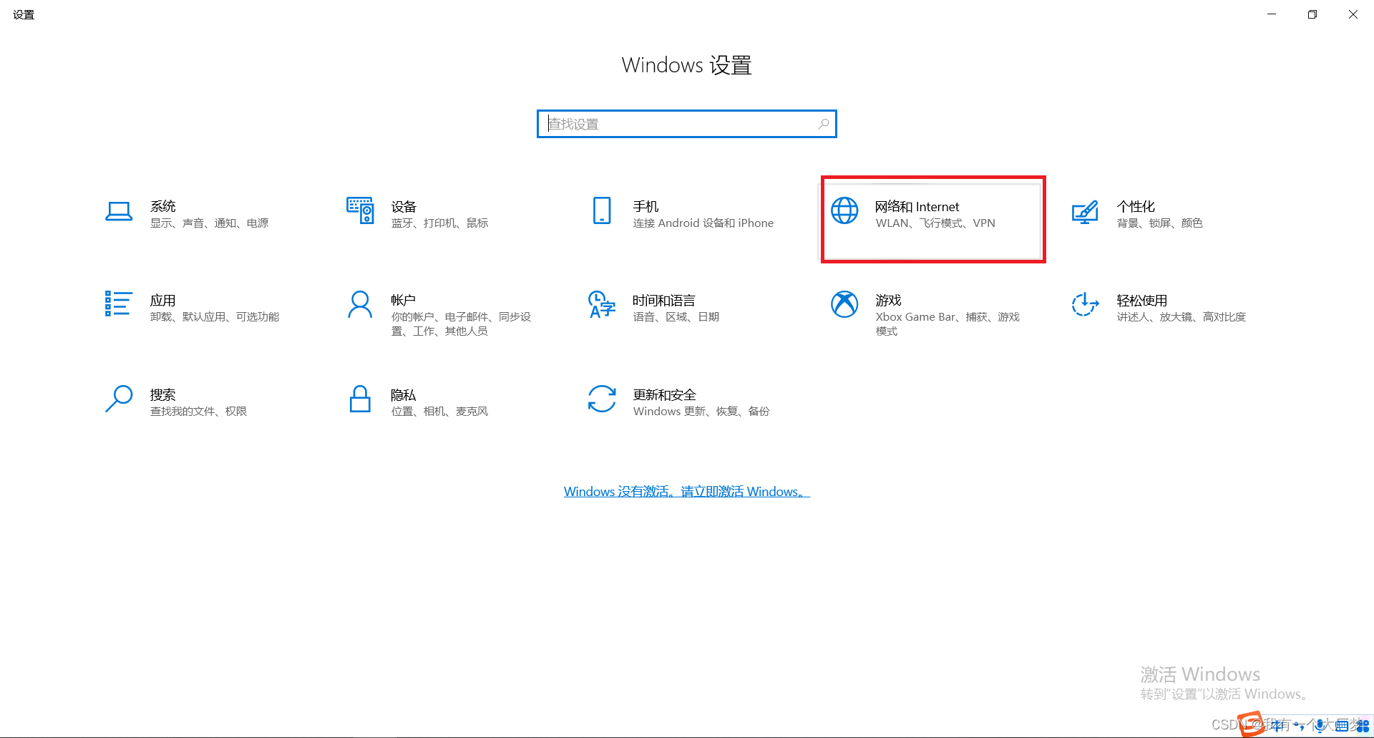
Task: Open the Network globe icon
Action: (x=844, y=210)
